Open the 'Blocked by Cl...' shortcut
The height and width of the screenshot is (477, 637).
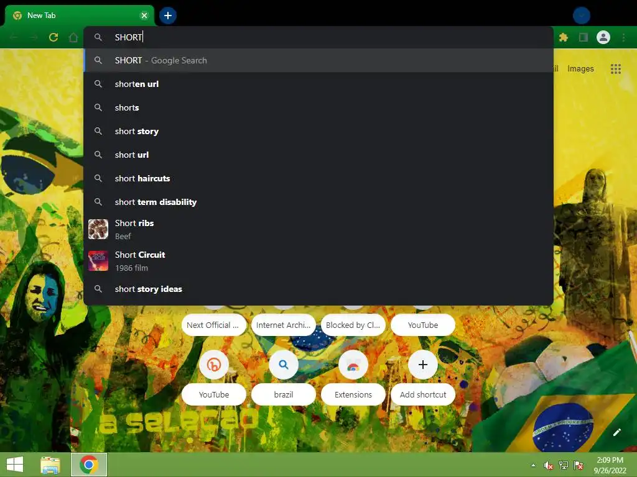pos(353,325)
